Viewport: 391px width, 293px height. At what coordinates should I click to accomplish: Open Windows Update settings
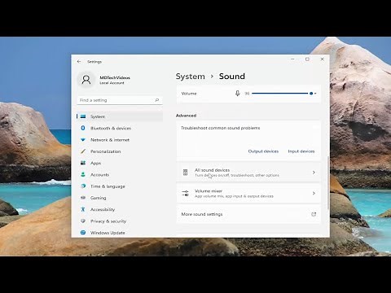pyautogui.click(x=120, y=233)
